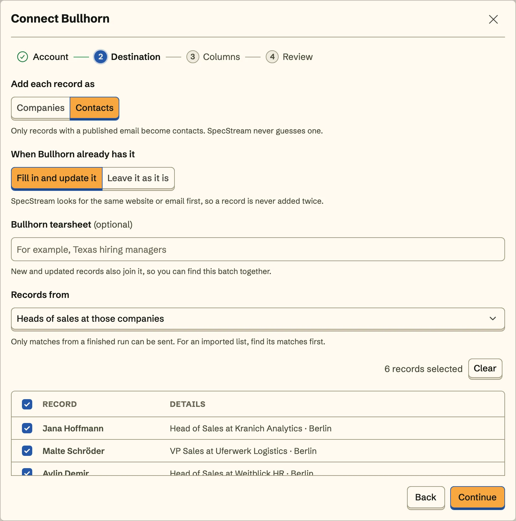Click the completed Account step checkmark icon
Image resolution: width=516 pixels, height=521 pixels.
(23, 57)
